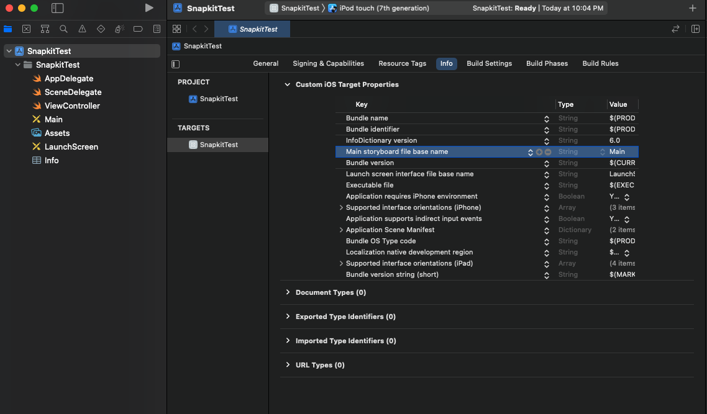
Task: Choose SnapkitTest scheme in toolbar
Action: tap(294, 8)
